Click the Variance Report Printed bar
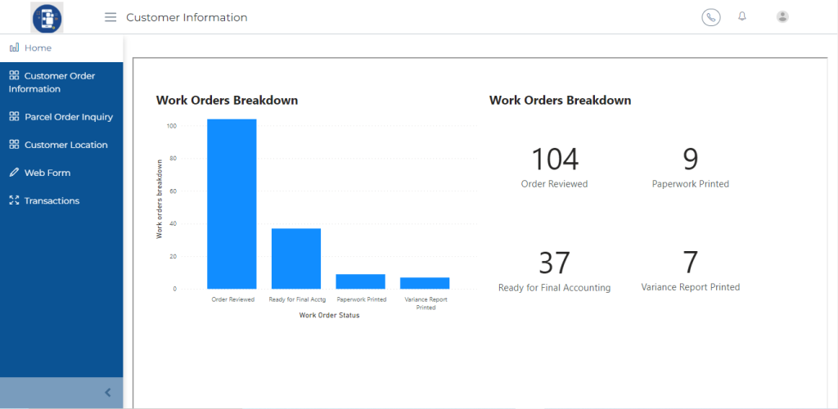 pos(425,283)
